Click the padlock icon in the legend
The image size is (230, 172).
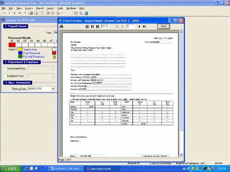(54, 57)
